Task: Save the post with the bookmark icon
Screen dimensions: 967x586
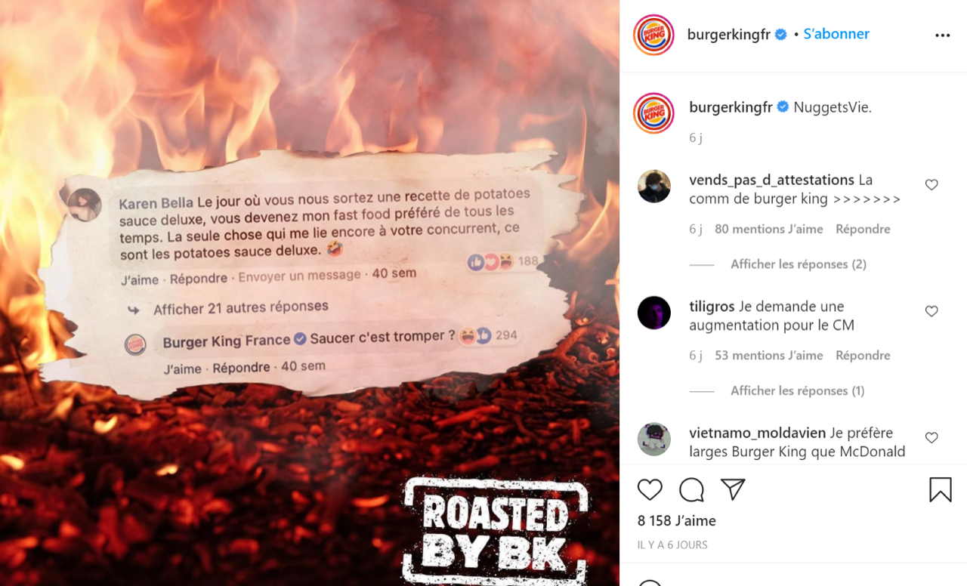Action: pos(941,489)
